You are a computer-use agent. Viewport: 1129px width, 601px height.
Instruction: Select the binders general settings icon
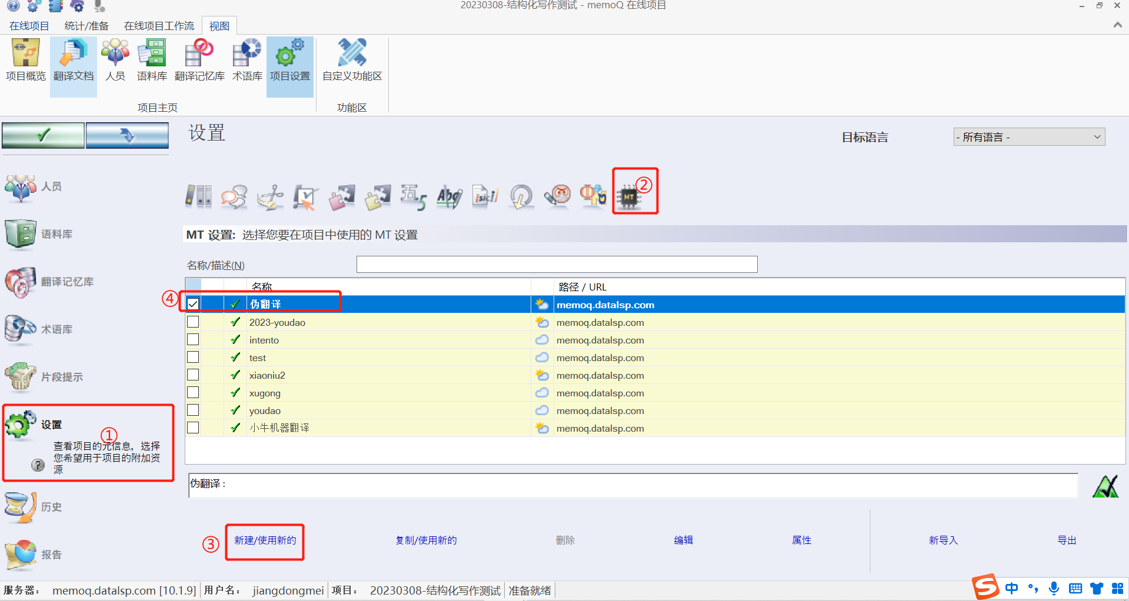click(x=199, y=196)
